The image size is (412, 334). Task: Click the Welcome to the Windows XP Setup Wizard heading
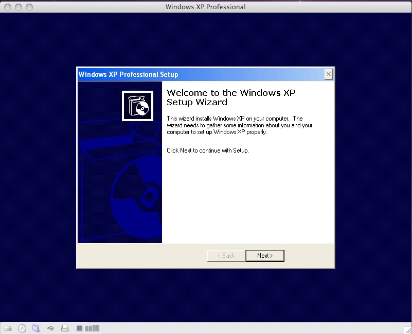pos(231,97)
